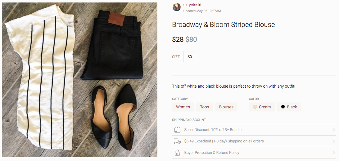
Task: Open the Seller Discount 10% off text
Action: (213, 130)
